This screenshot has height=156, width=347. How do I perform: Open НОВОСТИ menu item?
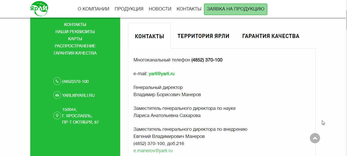[160, 9]
